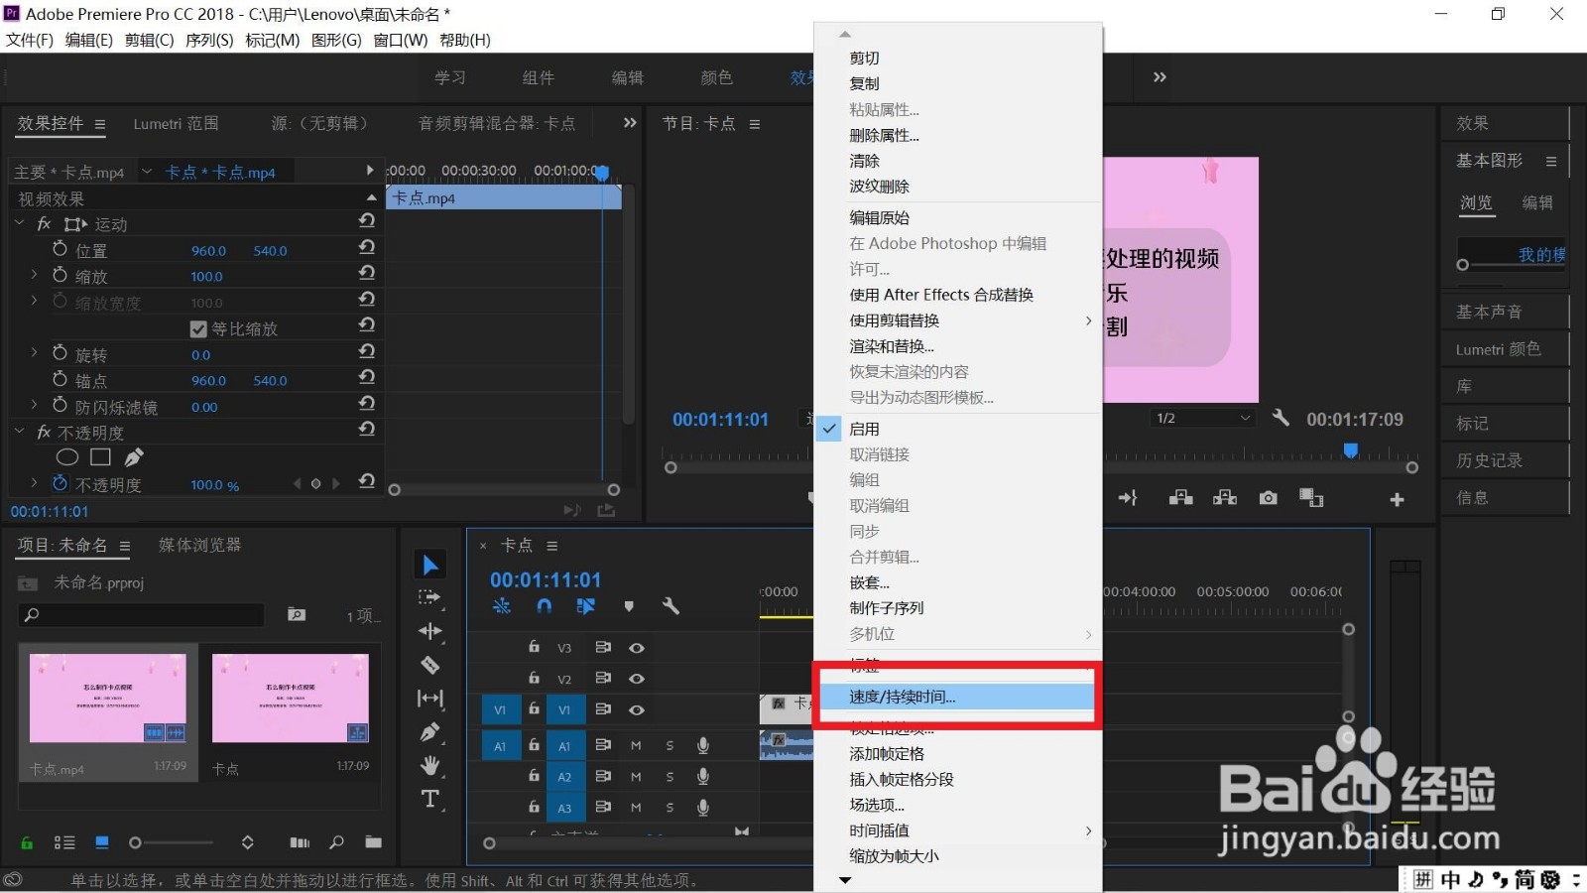
Task: Click the Extract button in program monitor
Action: [1225, 498]
